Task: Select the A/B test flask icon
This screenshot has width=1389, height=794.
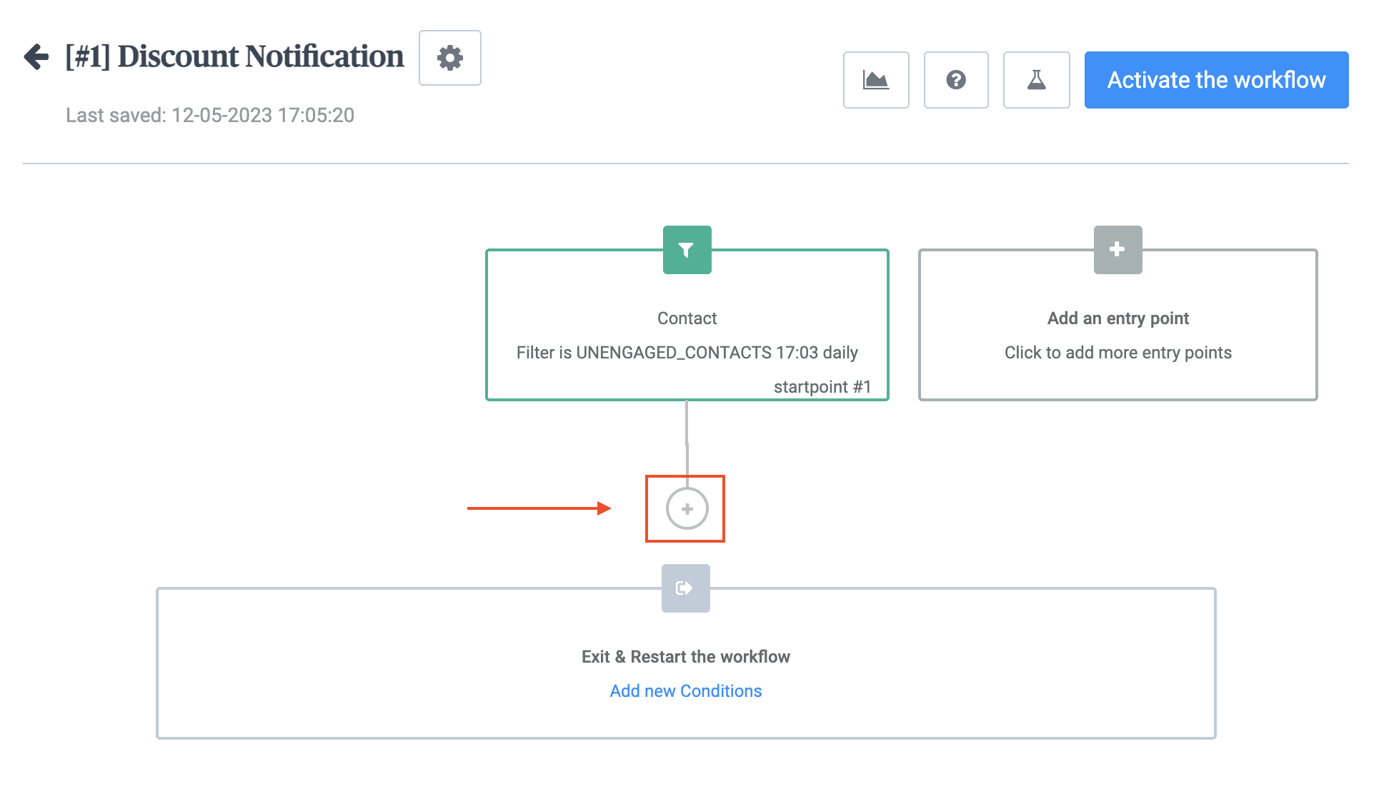Action: [1036, 80]
